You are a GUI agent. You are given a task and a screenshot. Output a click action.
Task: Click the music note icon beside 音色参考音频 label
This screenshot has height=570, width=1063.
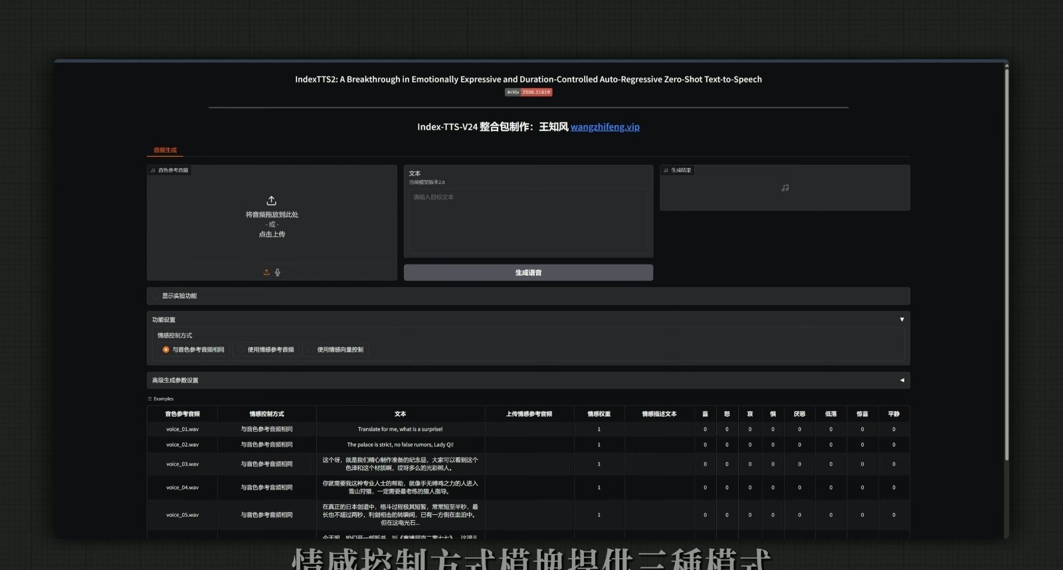tap(153, 171)
